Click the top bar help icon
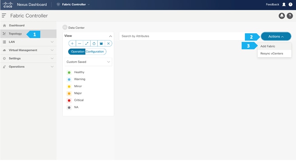This screenshot has height=161, width=296. (x=290, y=4)
